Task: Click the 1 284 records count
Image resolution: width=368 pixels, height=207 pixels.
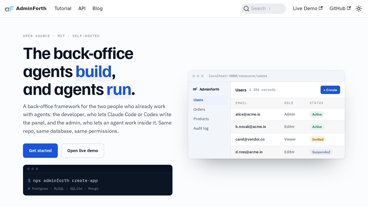Action: pyautogui.click(x=262, y=90)
